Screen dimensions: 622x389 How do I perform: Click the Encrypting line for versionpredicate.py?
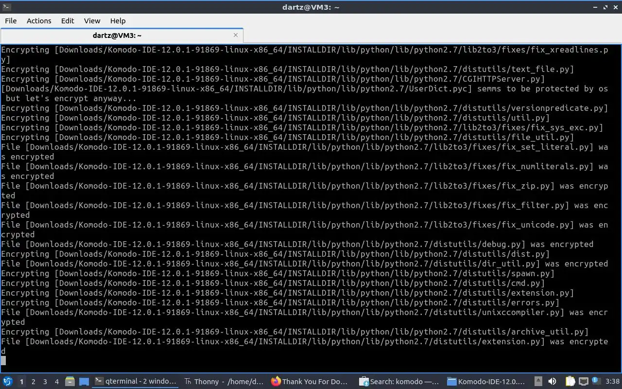305,108
